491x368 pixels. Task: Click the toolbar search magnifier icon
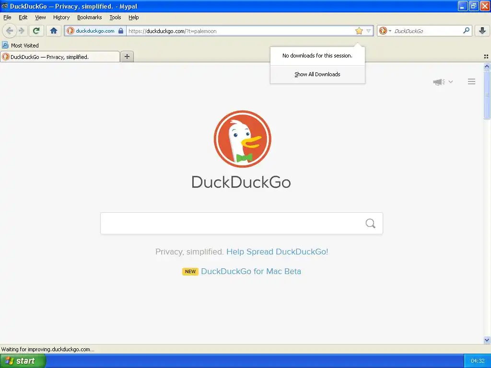pyautogui.click(x=466, y=30)
